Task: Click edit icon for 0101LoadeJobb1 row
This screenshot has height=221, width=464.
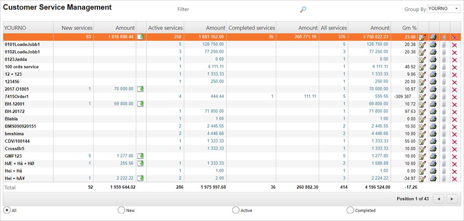Action: 423,44
